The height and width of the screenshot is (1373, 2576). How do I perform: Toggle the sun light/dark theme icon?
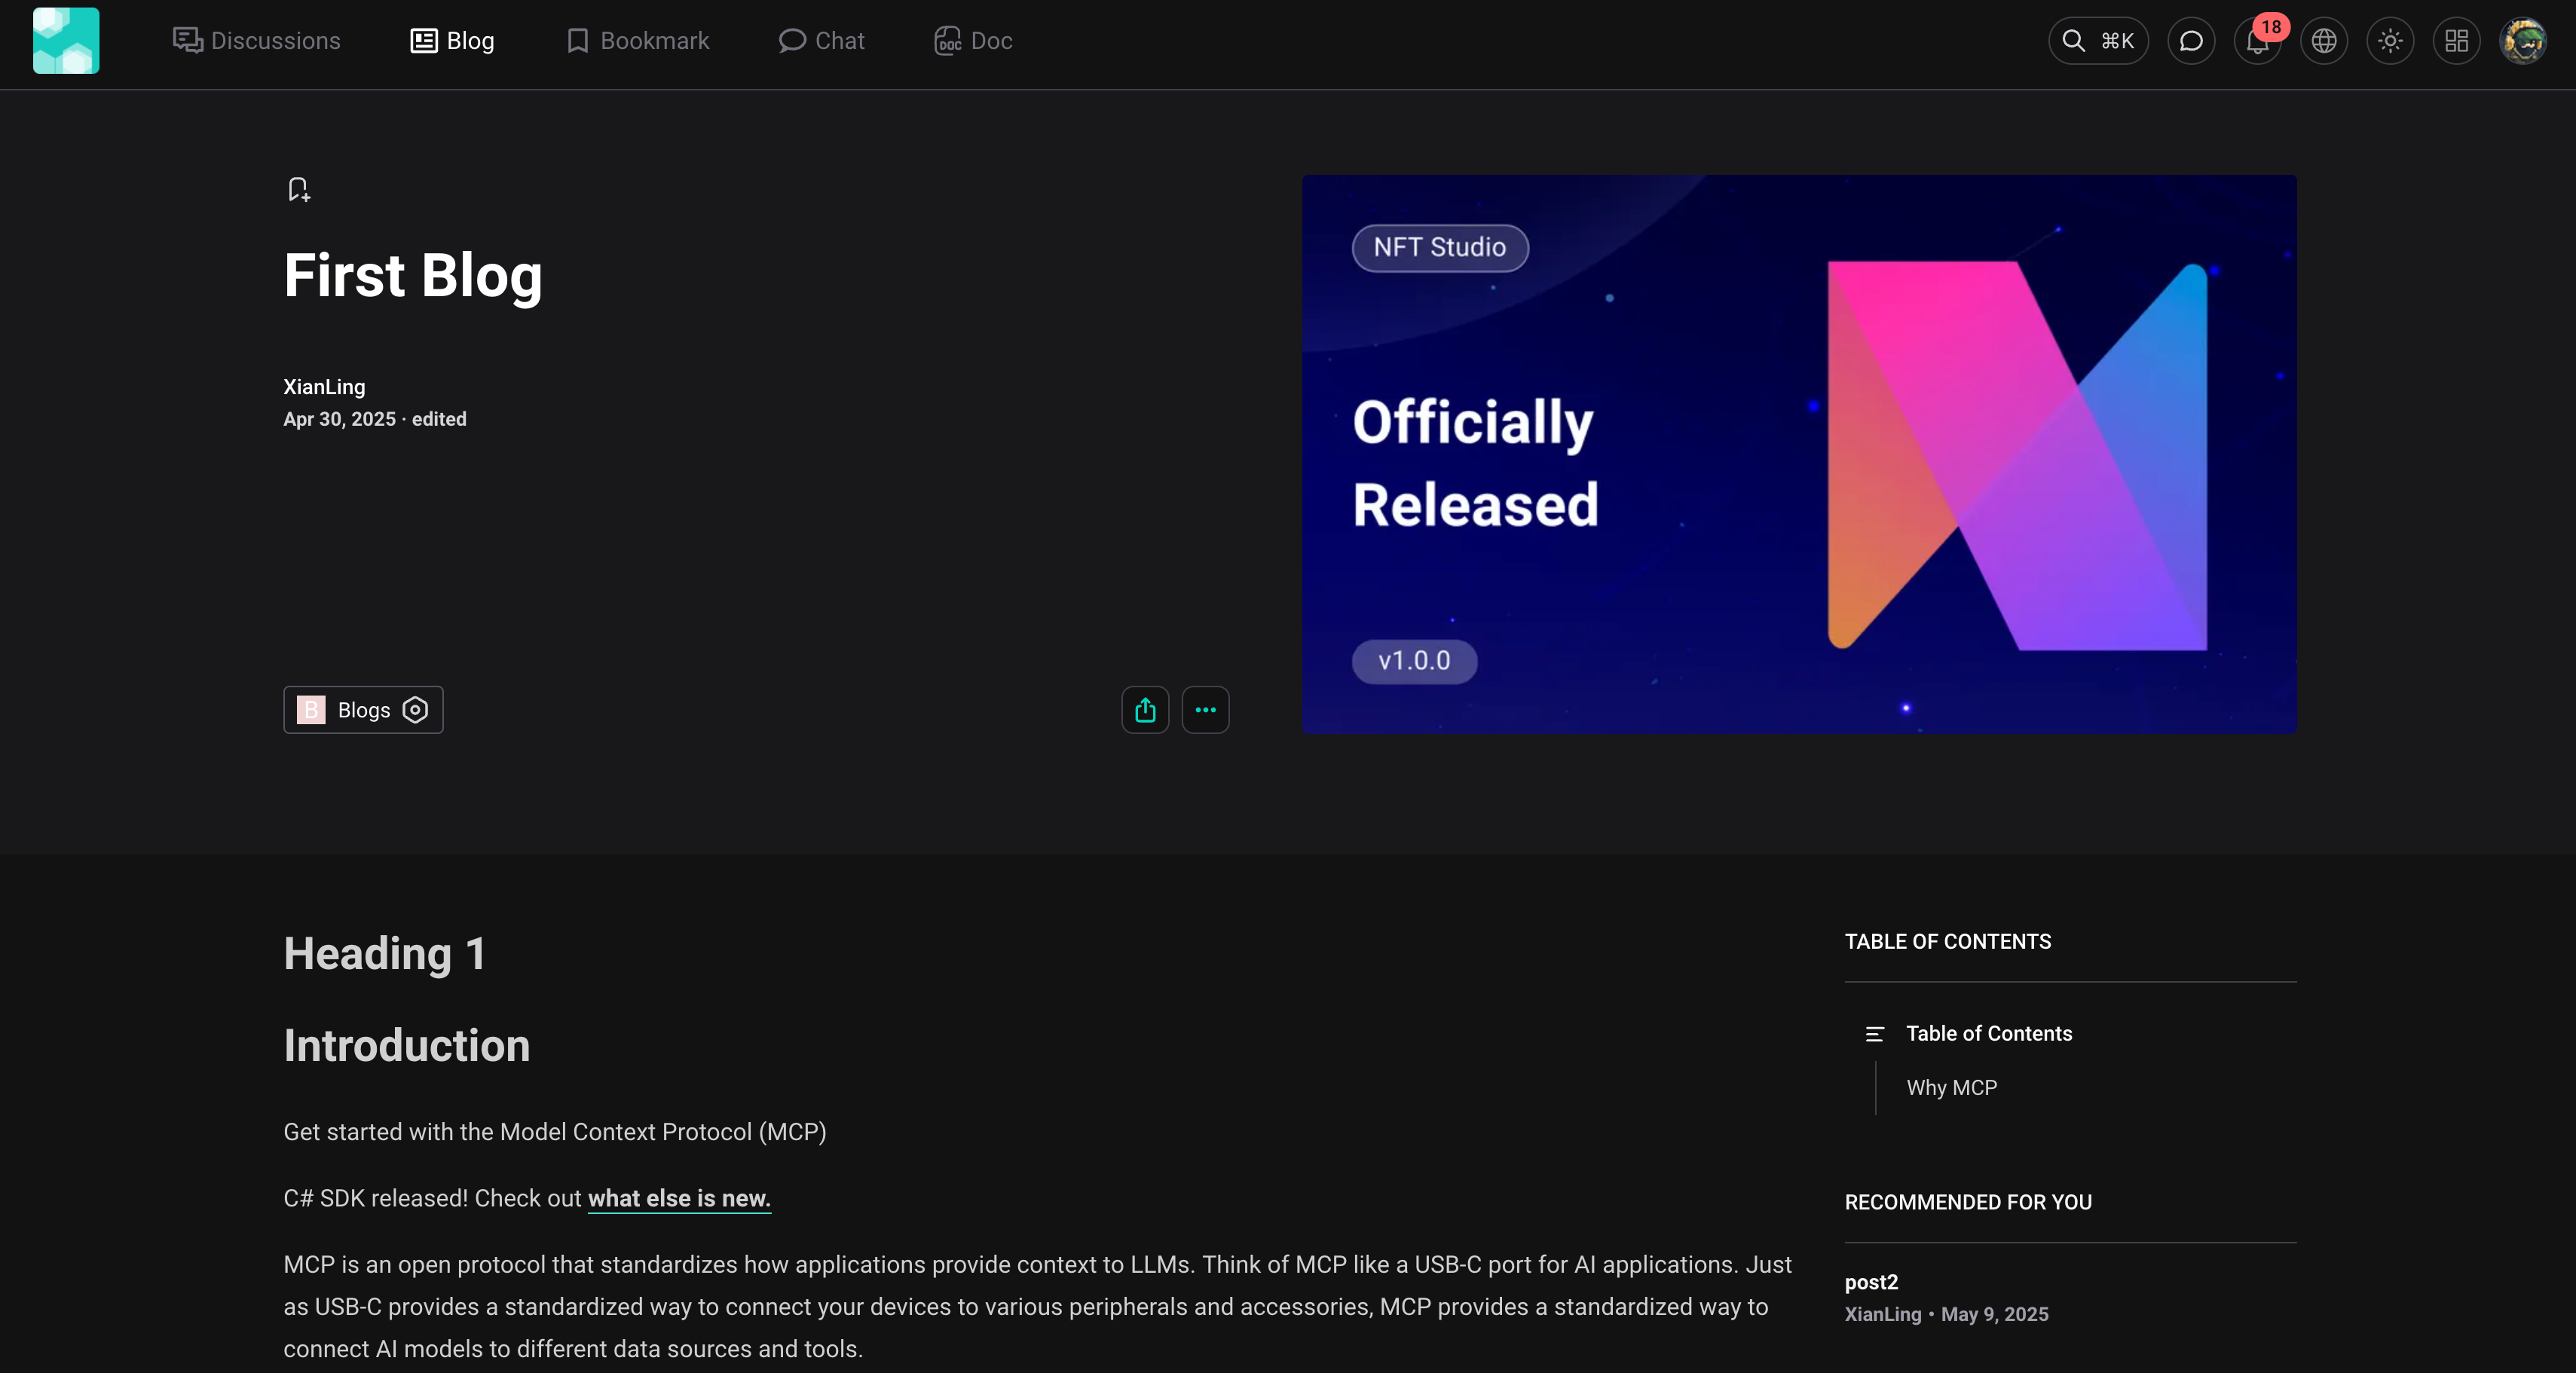[x=2390, y=41]
